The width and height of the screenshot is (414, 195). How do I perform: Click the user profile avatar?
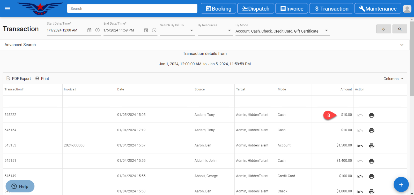[407, 9]
